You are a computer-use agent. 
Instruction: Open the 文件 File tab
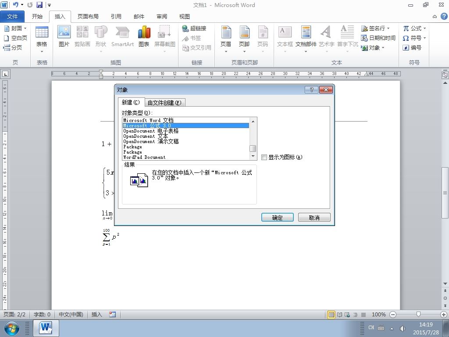pyautogui.click(x=12, y=16)
